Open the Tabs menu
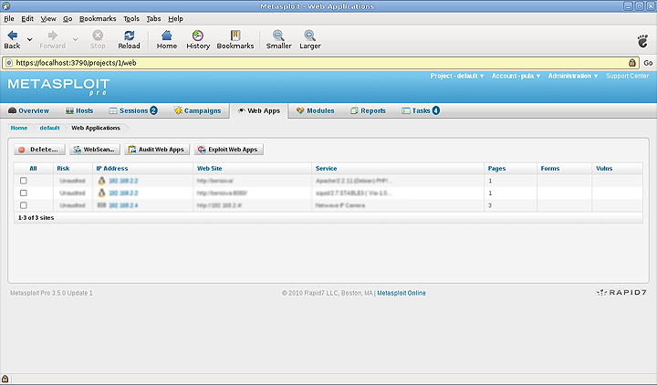Image resolution: width=657 pixels, height=385 pixels. tap(153, 19)
